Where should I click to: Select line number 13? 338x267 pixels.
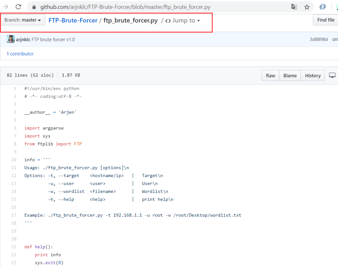[x=14, y=184]
